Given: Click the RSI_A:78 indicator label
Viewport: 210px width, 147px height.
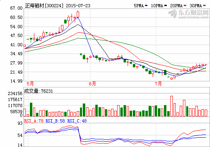Looking at the screenshot, I should 34,121.
